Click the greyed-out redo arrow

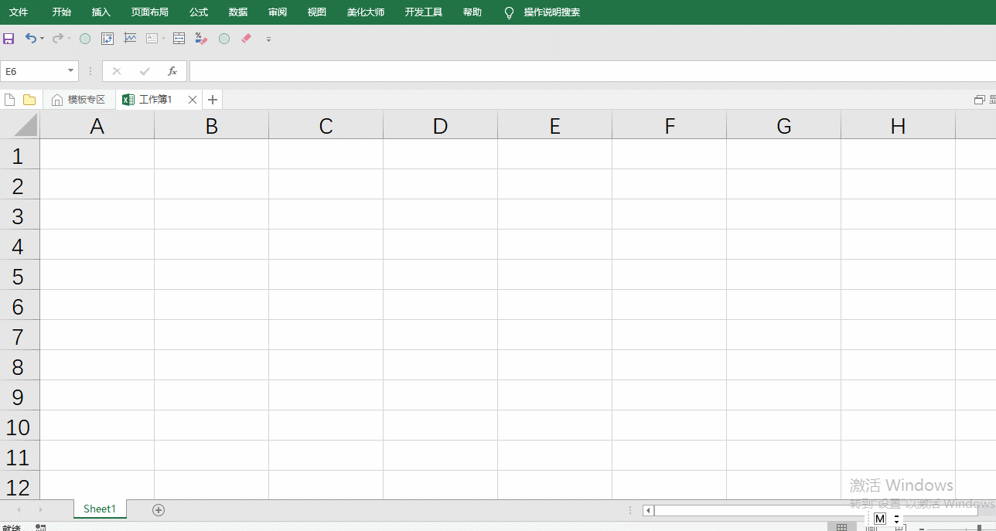[x=57, y=39]
